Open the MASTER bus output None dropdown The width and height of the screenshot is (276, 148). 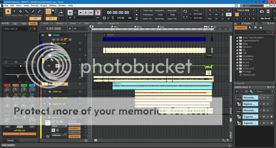(x=59, y=126)
